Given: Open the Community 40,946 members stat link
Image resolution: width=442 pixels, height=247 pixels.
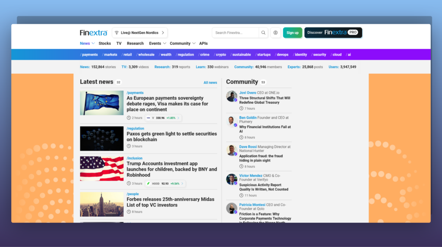Looking at the screenshot, I should [258, 67].
